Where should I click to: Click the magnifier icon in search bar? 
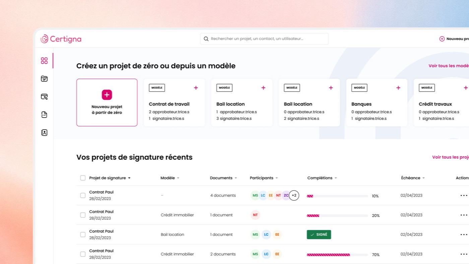pos(206,39)
